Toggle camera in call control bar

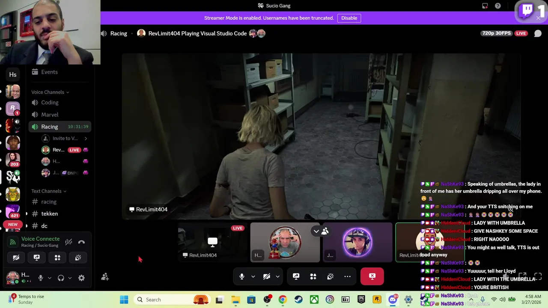click(x=267, y=276)
